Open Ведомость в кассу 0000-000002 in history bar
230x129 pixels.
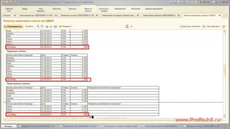[x=37, y=126]
